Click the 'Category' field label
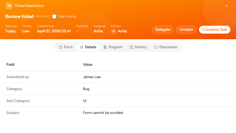This screenshot has width=236, height=133. coord(14,89)
